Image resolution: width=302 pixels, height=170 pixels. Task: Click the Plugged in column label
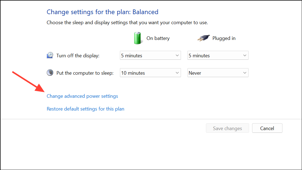(224, 38)
